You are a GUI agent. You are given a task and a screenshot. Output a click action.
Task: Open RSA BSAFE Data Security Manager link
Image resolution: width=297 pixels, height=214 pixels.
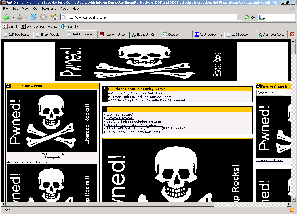pos(148,128)
